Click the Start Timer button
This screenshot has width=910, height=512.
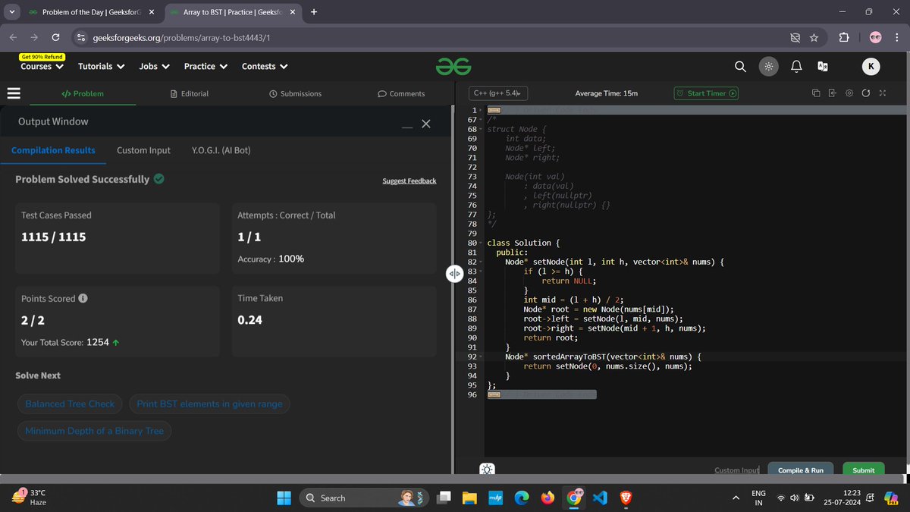pyautogui.click(x=706, y=93)
